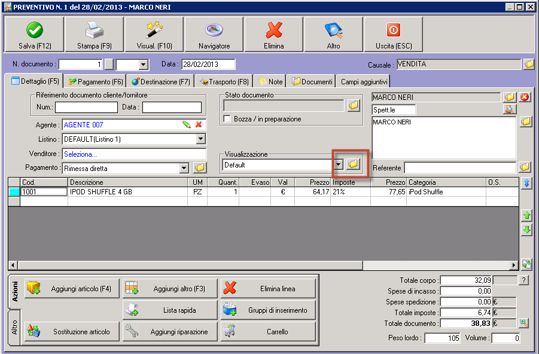The width and height of the screenshot is (539, 354).
Task: Open the Documenti tab
Action: pyautogui.click(x=312, y=82)
